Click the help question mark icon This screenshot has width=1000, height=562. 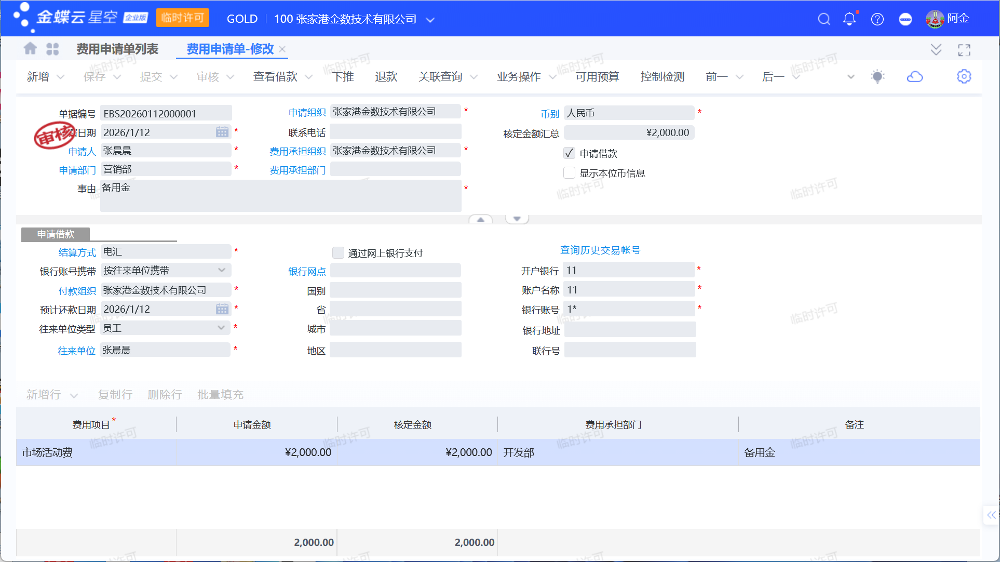tap(877, 19)
